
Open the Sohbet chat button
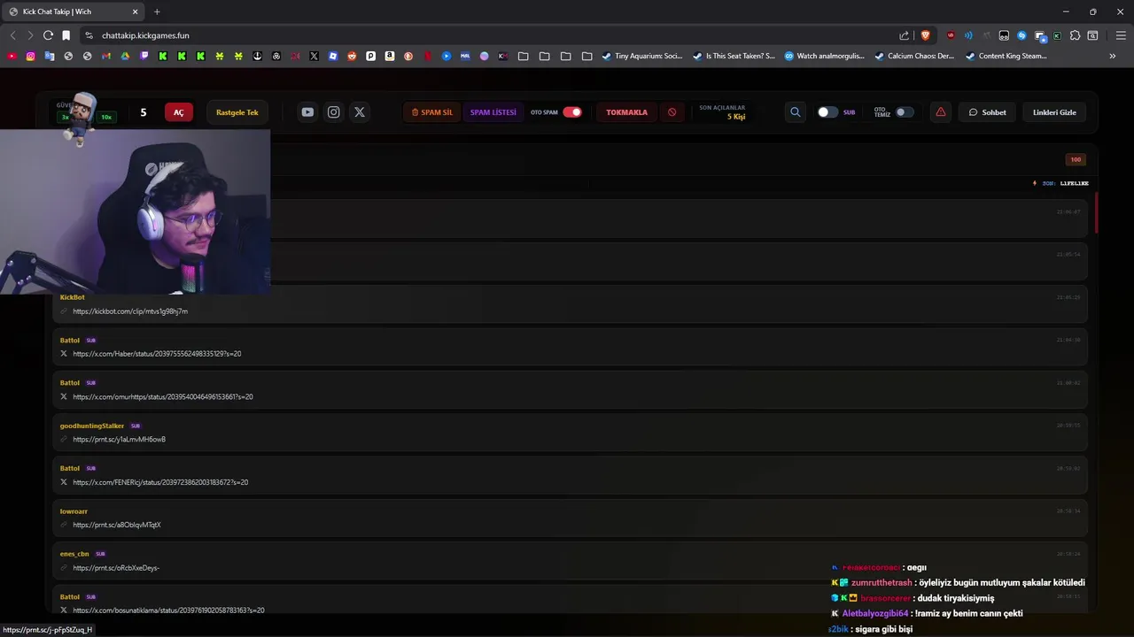(x=987, y=112)
